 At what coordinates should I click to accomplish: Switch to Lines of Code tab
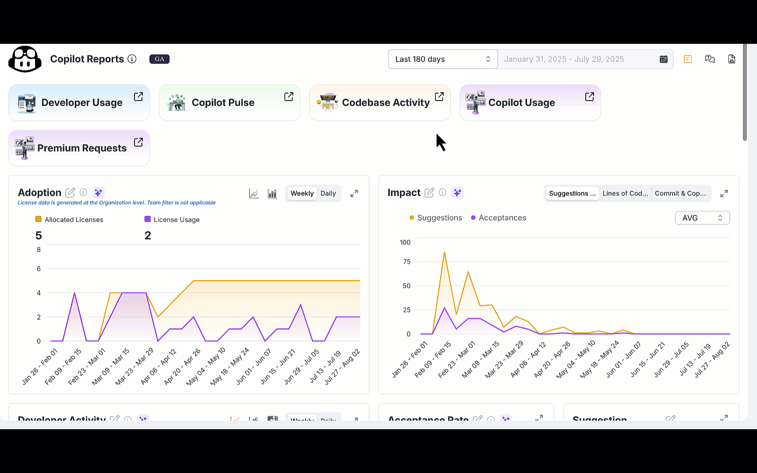625,194
